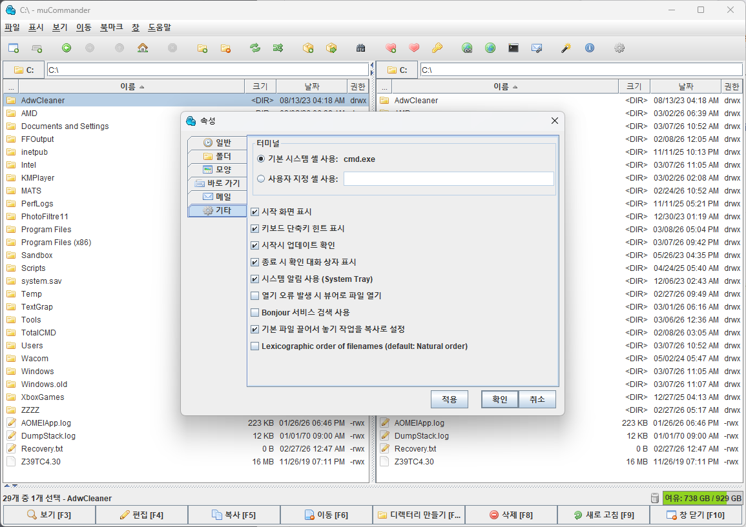Open the 북마크 menu

(111, 28)
